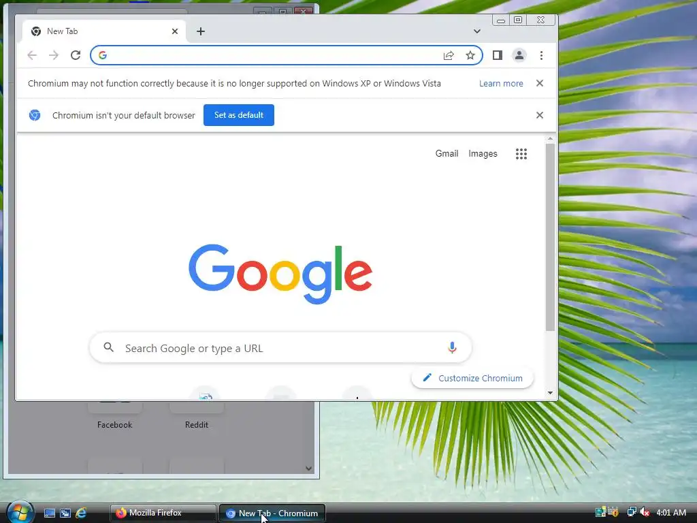Click the Chromium forward arrow
This screenshot has width=697, height=523.
tap(54, 55)
